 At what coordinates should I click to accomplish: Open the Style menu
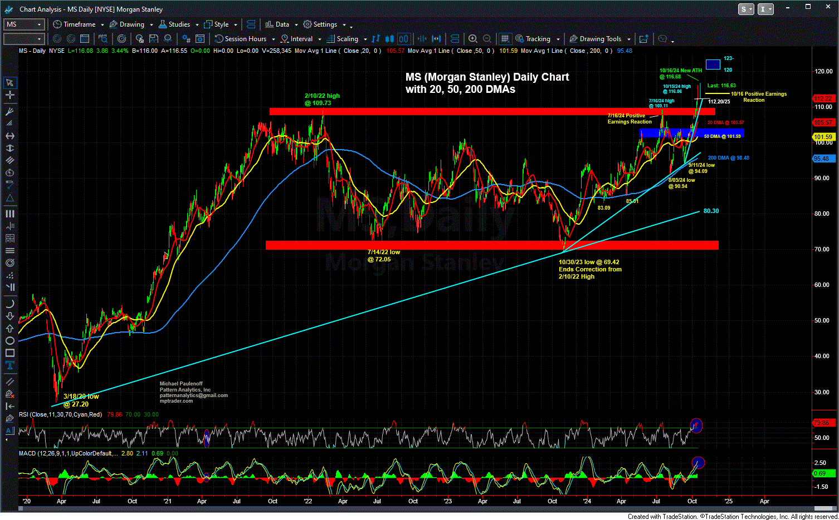pyautogui.click(x=216, y=24)
